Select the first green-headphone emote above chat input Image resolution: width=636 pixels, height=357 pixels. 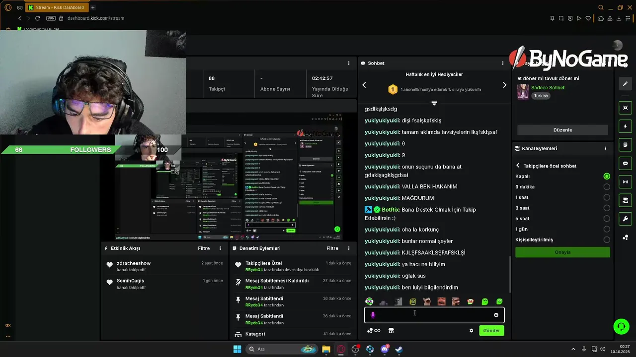(369, 301)
